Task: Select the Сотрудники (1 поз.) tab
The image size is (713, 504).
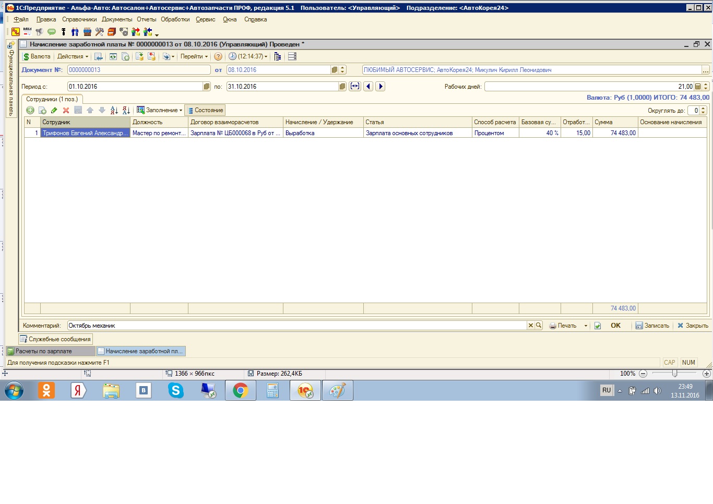Action: [52, 99]
